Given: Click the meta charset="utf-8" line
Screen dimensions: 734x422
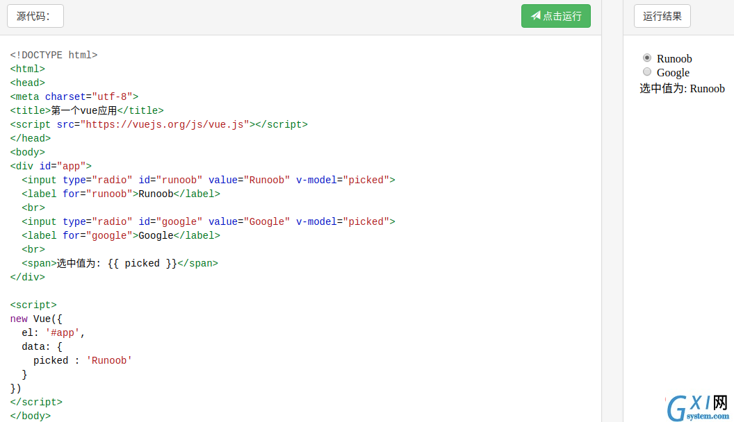Looking at the screenshot, I should tap(74, 96).
